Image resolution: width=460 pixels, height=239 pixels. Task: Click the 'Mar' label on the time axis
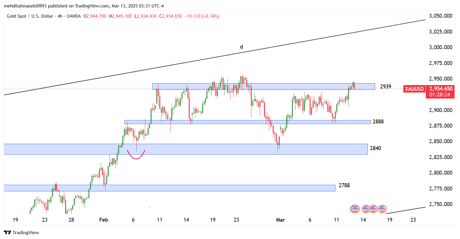280,220
